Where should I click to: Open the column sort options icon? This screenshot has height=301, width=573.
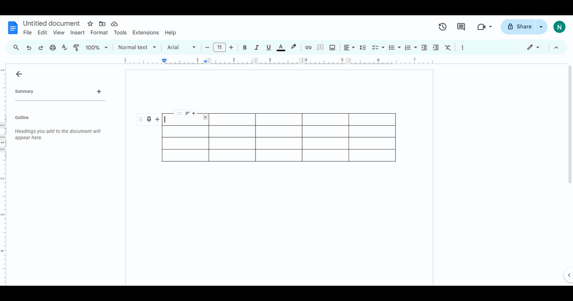(x=187, y=113)
